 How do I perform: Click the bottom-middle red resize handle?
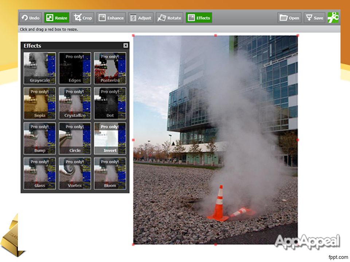215,245
